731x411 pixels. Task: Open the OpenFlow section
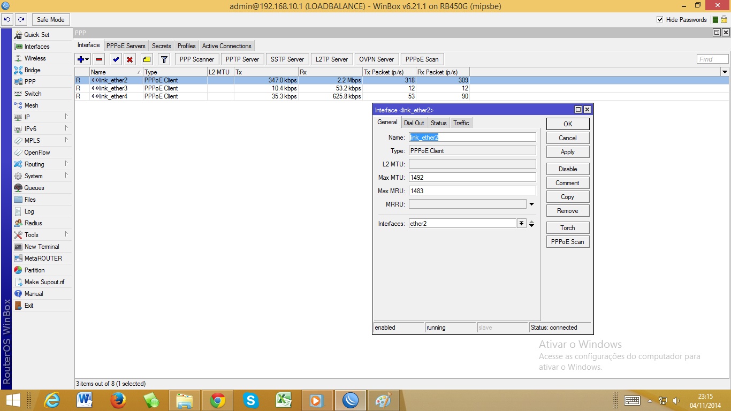click(x=37, y=153)
